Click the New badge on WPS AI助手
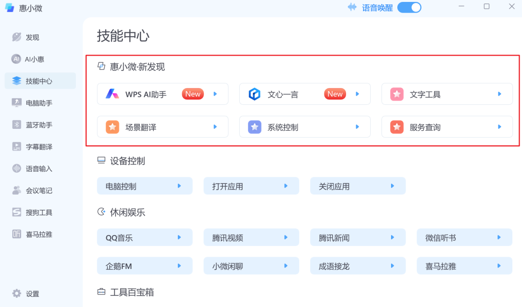522x307 pixels. (x=193, y=94)
